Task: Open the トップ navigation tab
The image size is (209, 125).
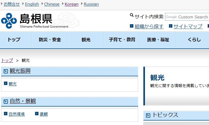Action: pos(16,40)
